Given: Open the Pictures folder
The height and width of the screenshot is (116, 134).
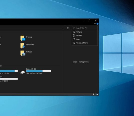Looking at the screenshot, I should point(23,53).
